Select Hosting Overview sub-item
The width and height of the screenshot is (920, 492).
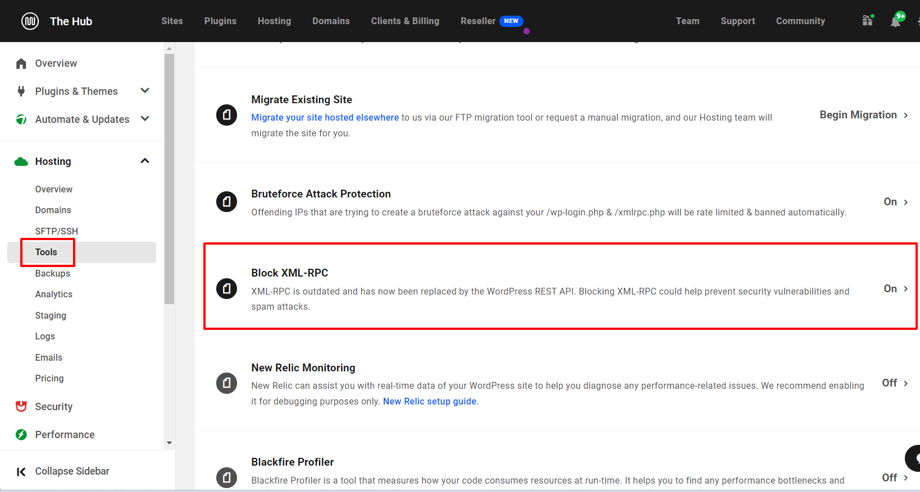click(x=53, y=189)
